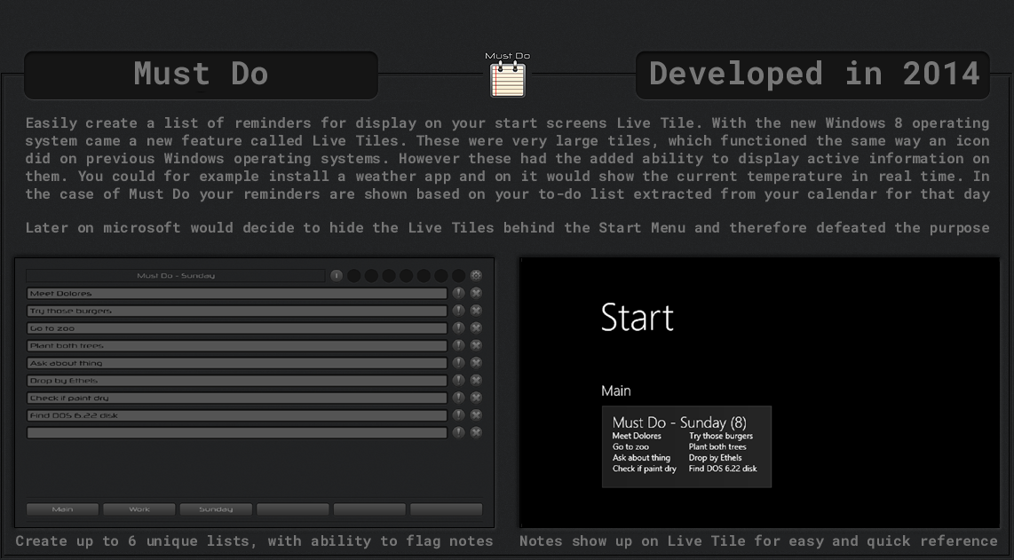Click 'Ask about thing' on the live tile
The height and width of the screenshot is (560, 1014).
pyautogui.click(x=641, y=458)
